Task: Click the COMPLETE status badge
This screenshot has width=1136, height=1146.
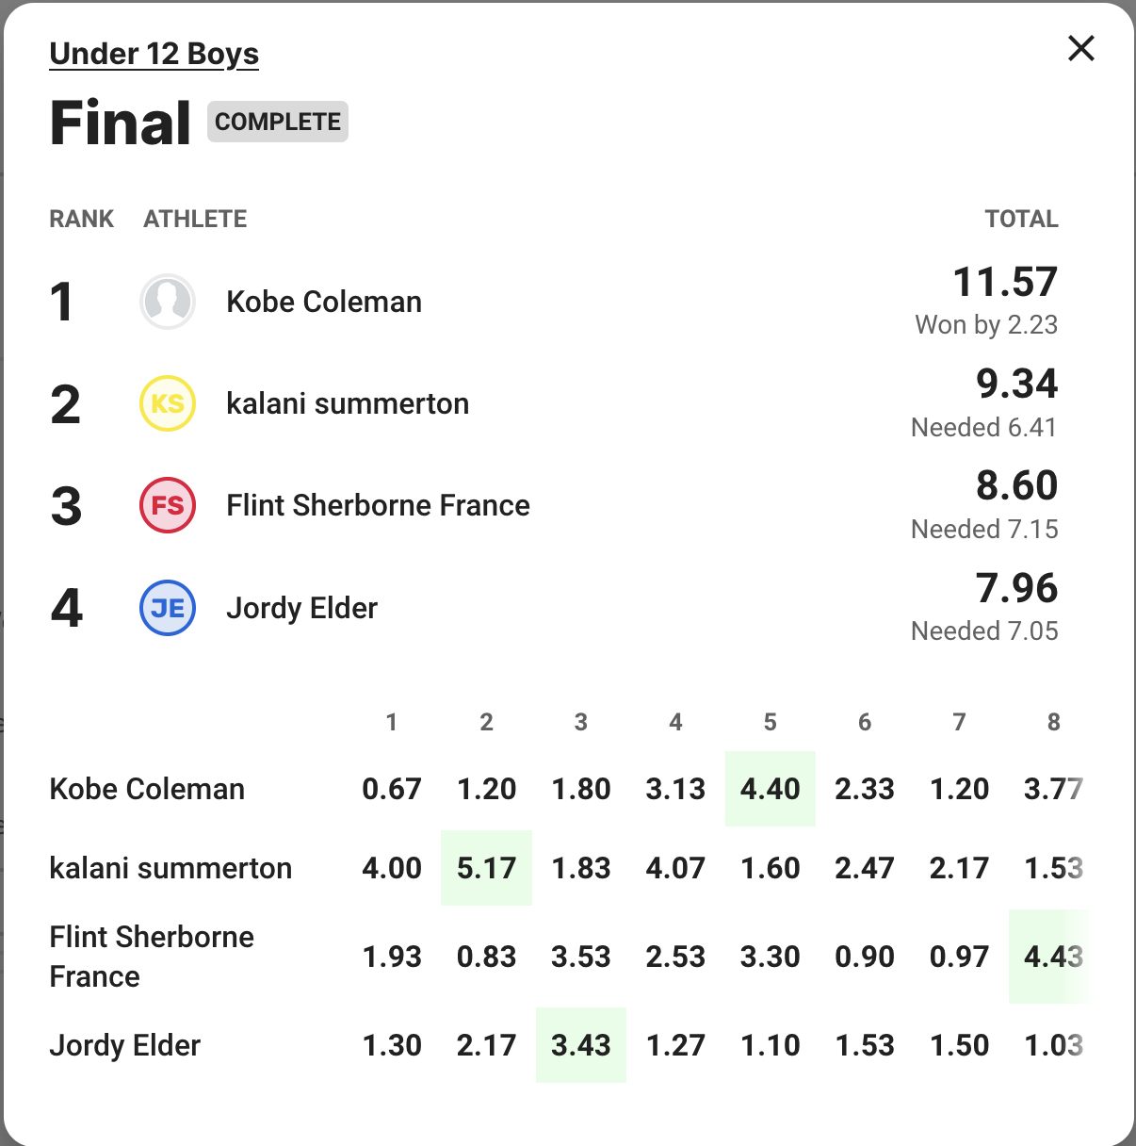Action: click(x=278, y=122)
